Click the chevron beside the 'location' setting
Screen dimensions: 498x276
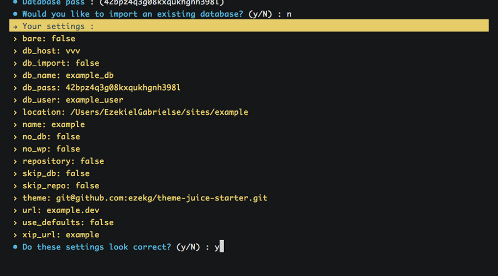click(15, 112)
